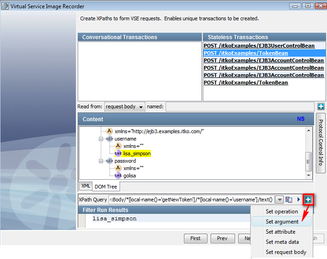The image size is (327, 259).
Task: Select the ejb3.examples.itko.com xmlns attribute icon
Action: point(109,131)
